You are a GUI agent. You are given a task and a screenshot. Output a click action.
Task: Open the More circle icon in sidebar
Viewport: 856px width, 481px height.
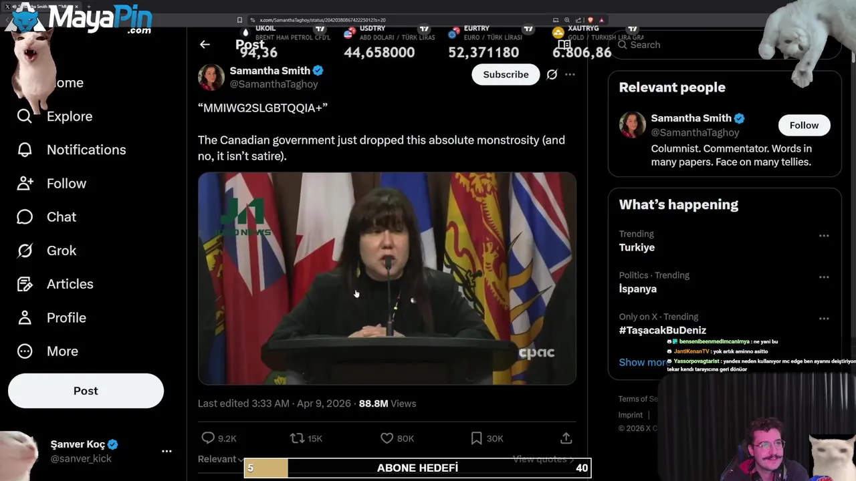coord(25,351)
